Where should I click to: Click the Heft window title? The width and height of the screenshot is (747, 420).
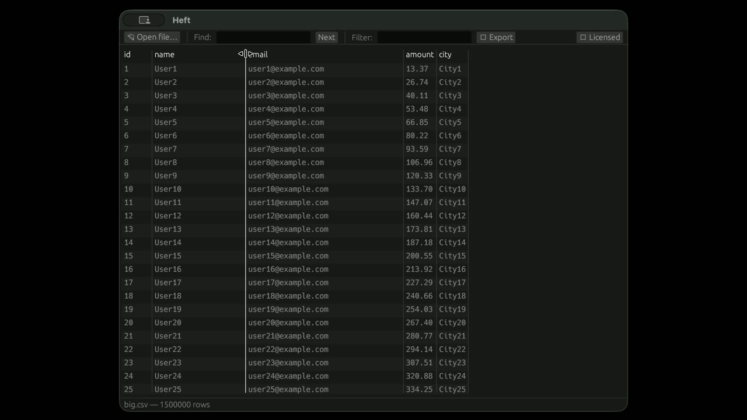(181, 20)
